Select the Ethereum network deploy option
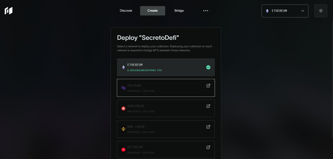This screenshot has width=333, height=159. pyautogui.click(x=166, y=67)
